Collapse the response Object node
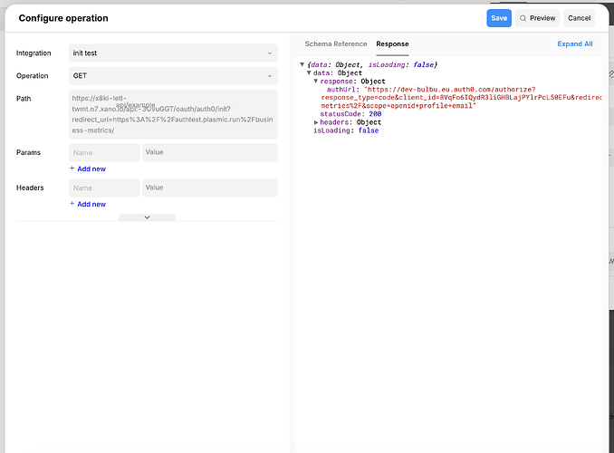Image resolution: width=614 pixels, height=453 pixels. [x=316, y=82]
